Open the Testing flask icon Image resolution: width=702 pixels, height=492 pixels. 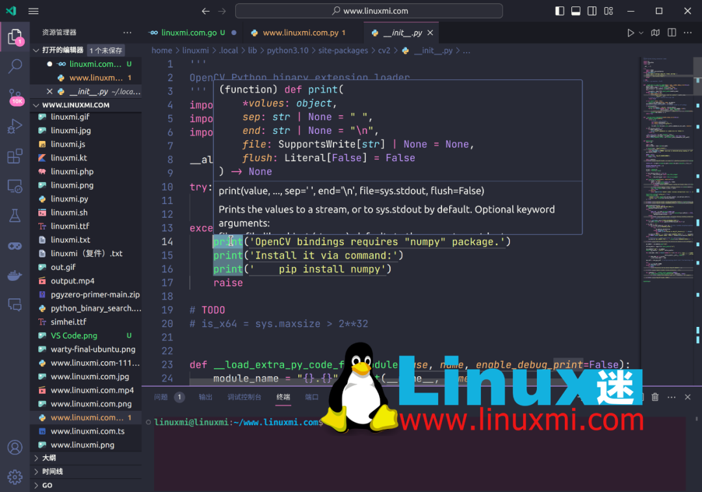(15, 216)
